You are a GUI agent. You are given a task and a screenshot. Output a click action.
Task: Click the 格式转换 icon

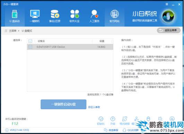pos(124,119)
